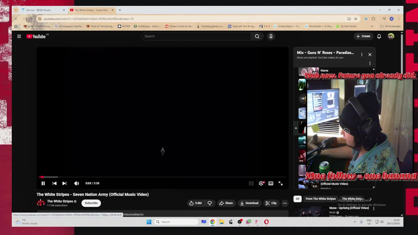Select the All filter chip

pos(297,199)
